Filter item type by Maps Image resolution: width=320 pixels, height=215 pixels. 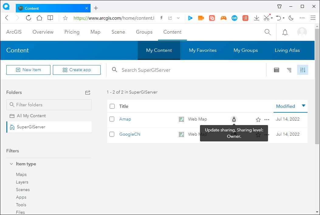coord(21,174)
